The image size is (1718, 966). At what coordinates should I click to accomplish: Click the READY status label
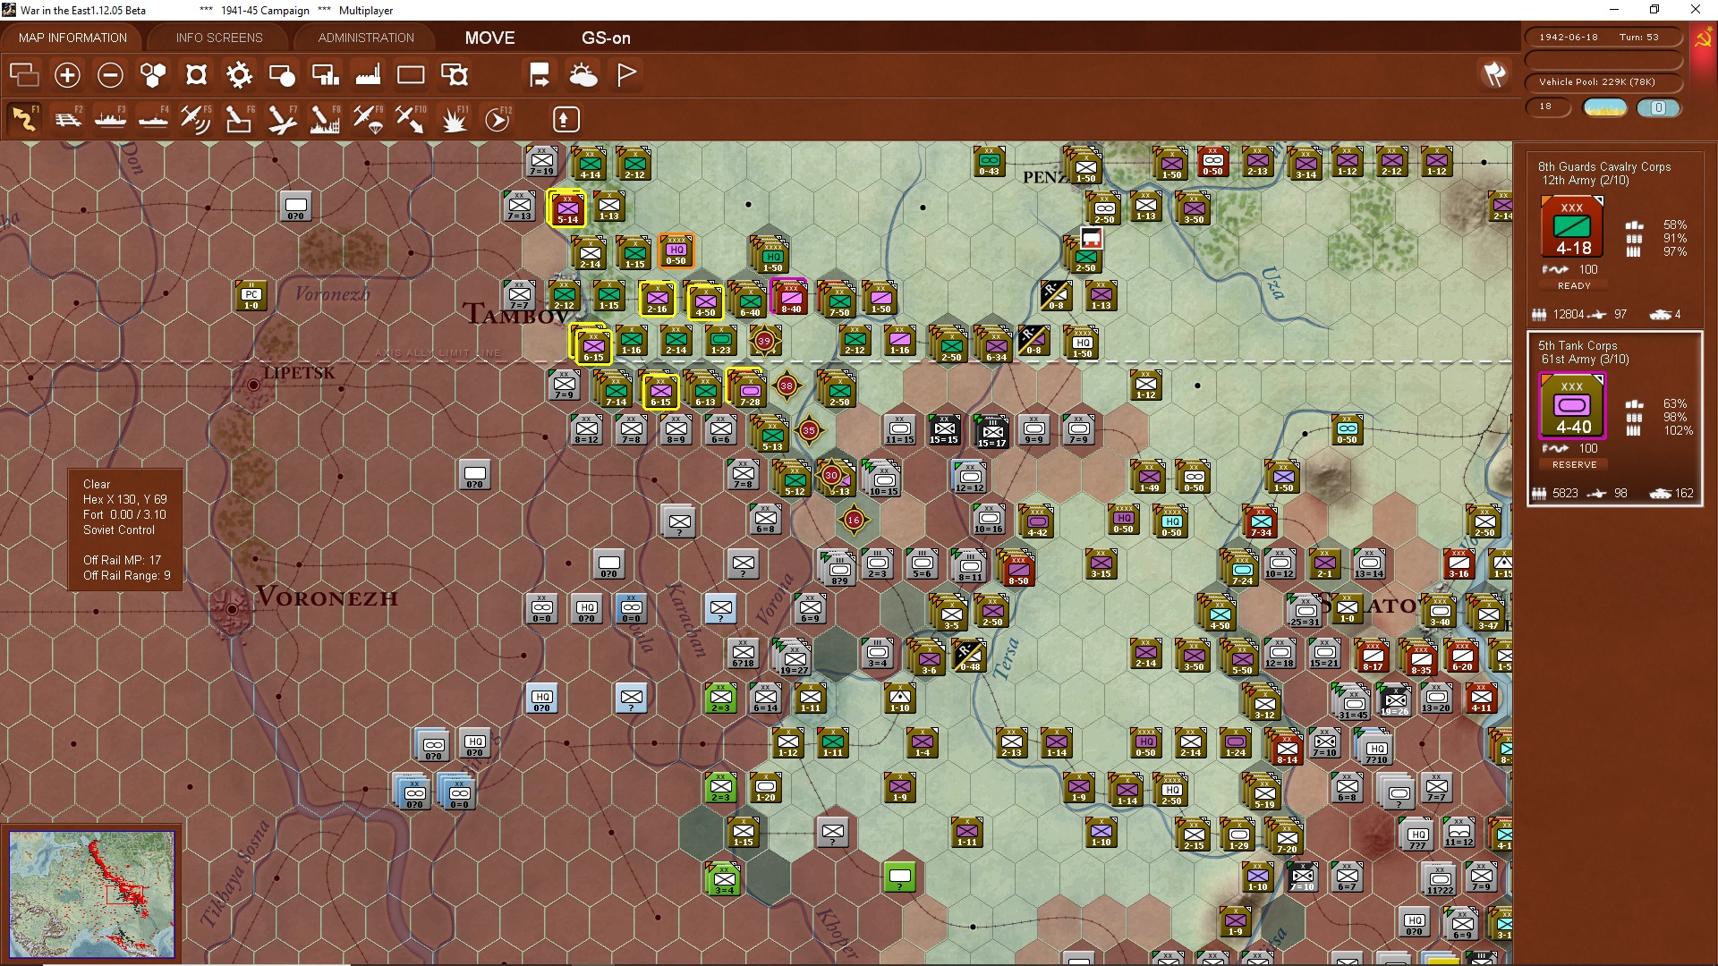coord(1574,286)
